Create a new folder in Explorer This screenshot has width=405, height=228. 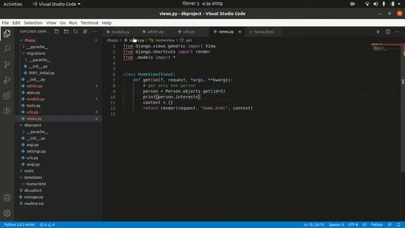pyautogui.click(x=66, y=32)
